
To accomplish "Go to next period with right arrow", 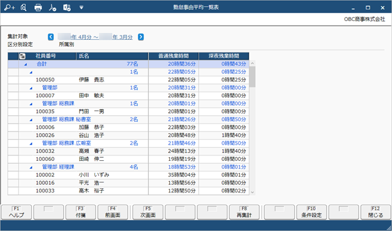I will (x=141, y=37).
